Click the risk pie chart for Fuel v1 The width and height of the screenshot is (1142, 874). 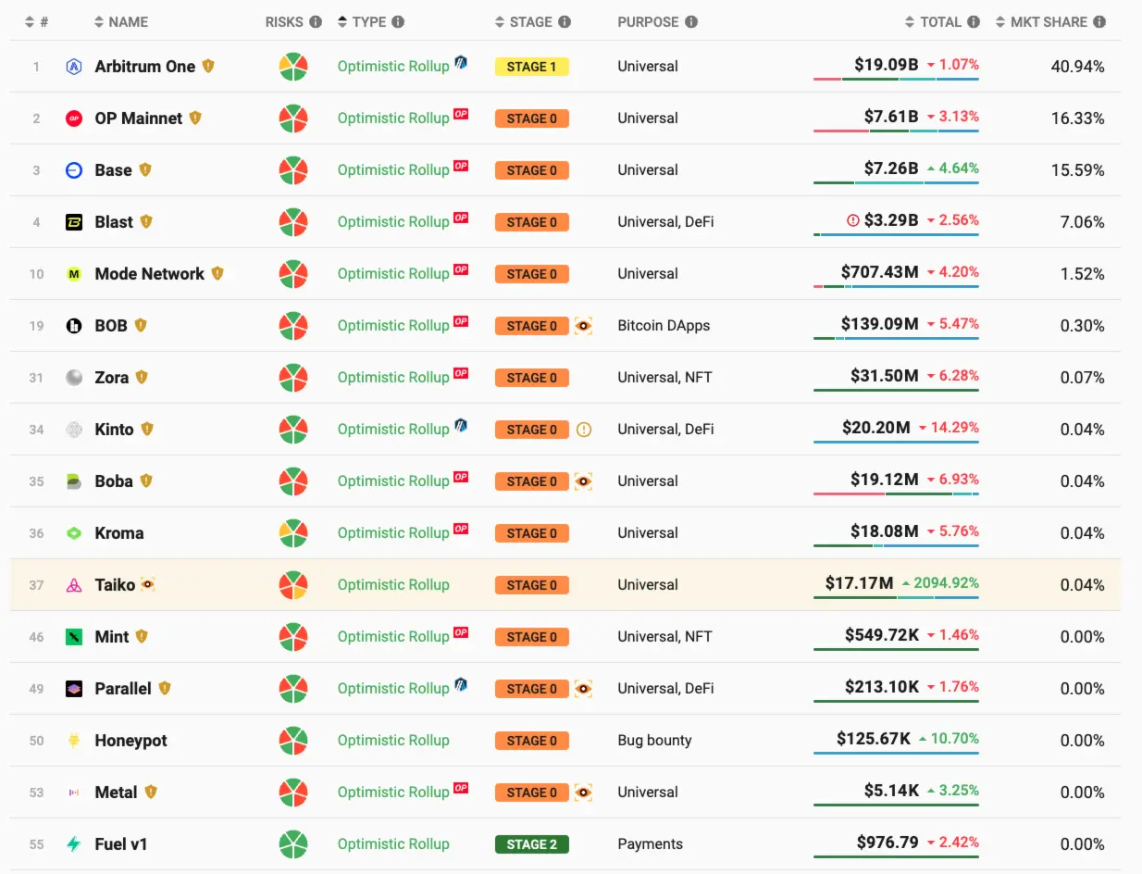(x=293, y=844)
